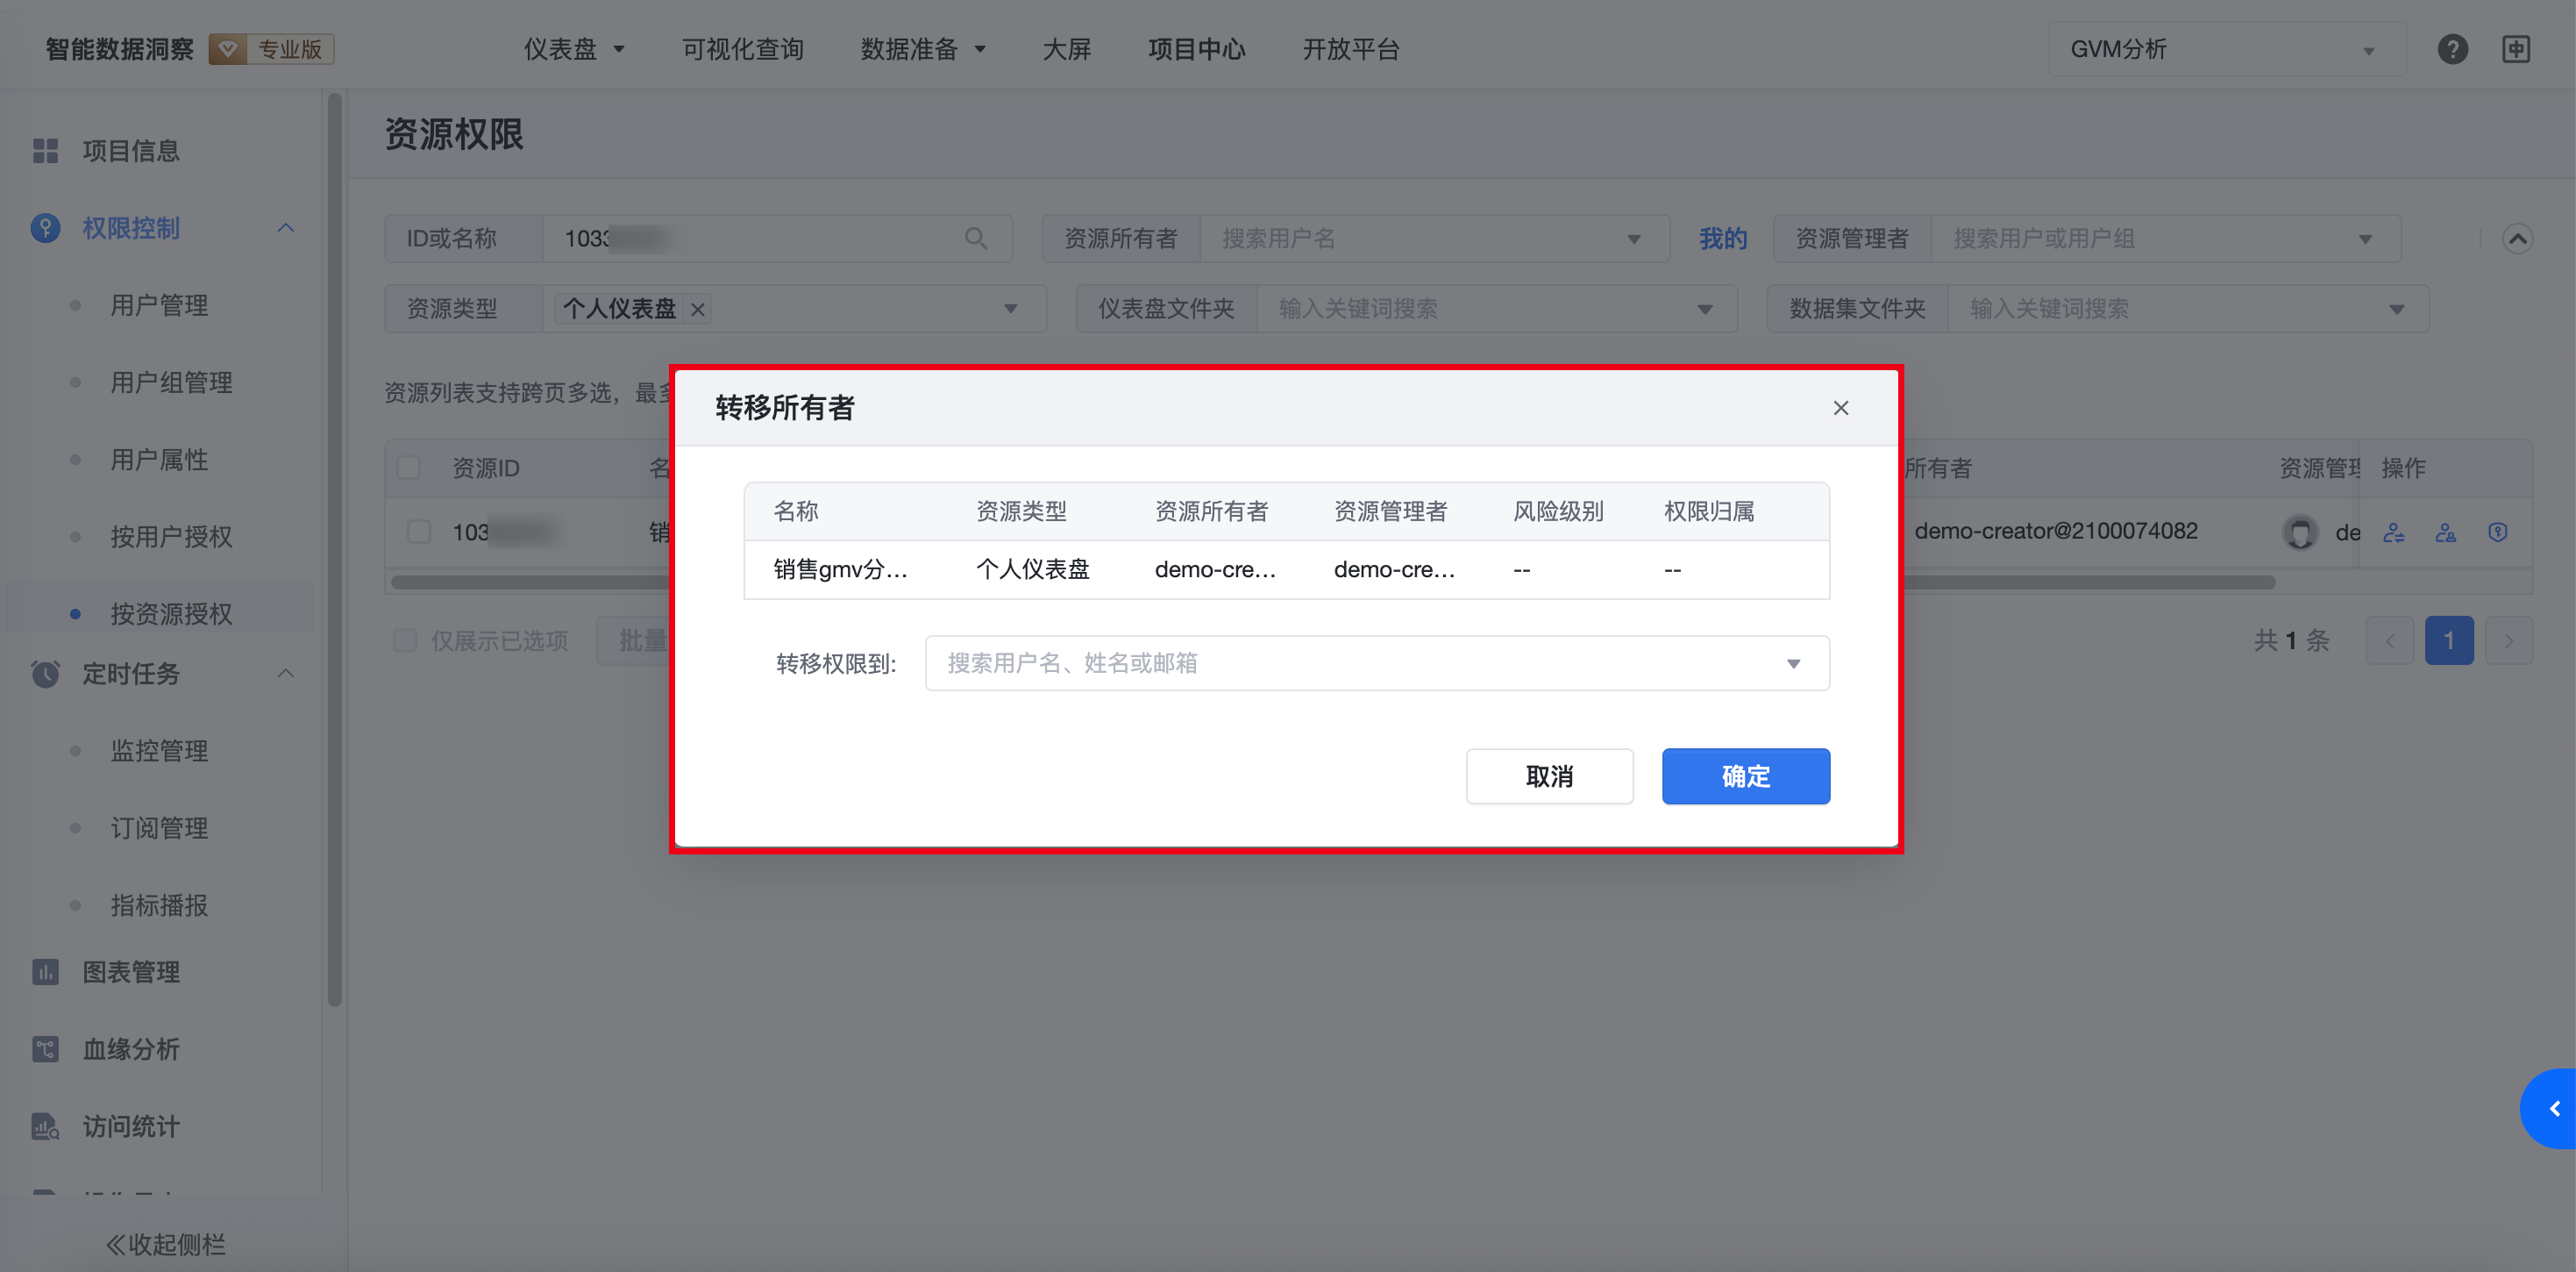Go to 项目中心 in top navigation
This screenshot has height=1272, width=2576.
[1196, 49]
